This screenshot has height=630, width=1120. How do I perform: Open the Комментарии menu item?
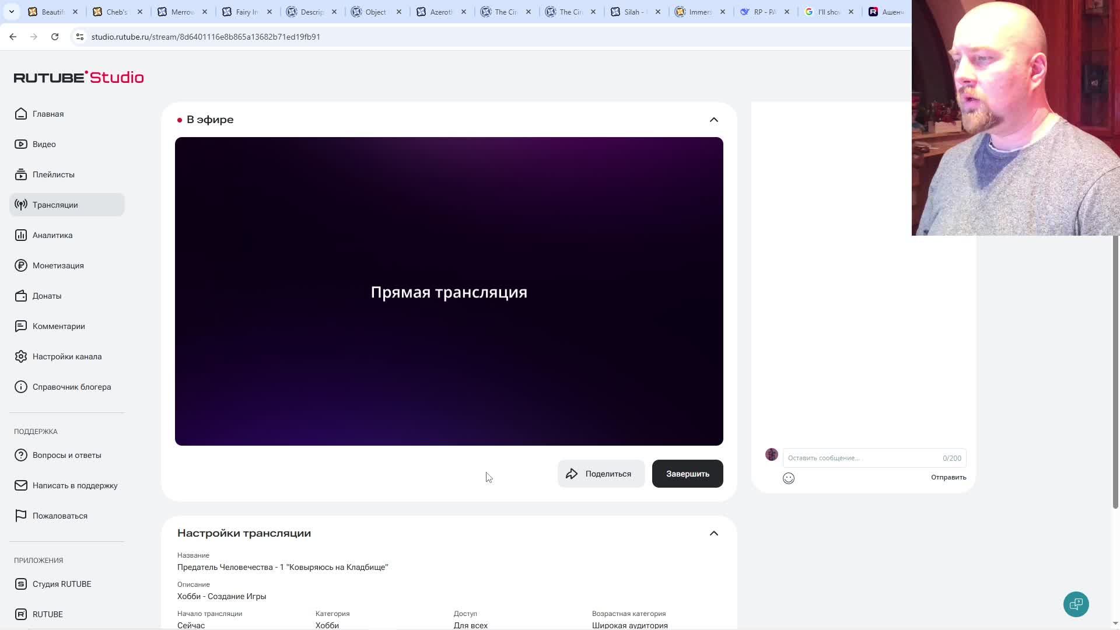(58, 326)
